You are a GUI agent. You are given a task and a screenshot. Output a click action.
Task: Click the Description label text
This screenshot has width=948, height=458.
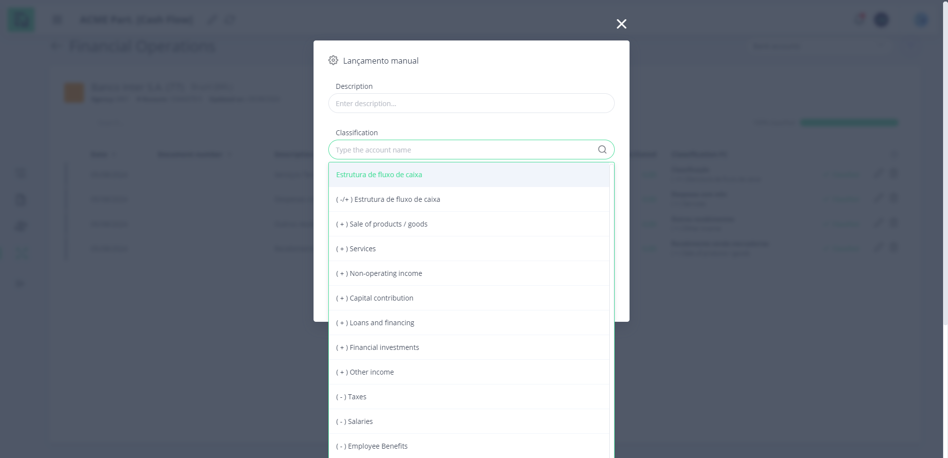pyautogui.click(x=354, y=86)
